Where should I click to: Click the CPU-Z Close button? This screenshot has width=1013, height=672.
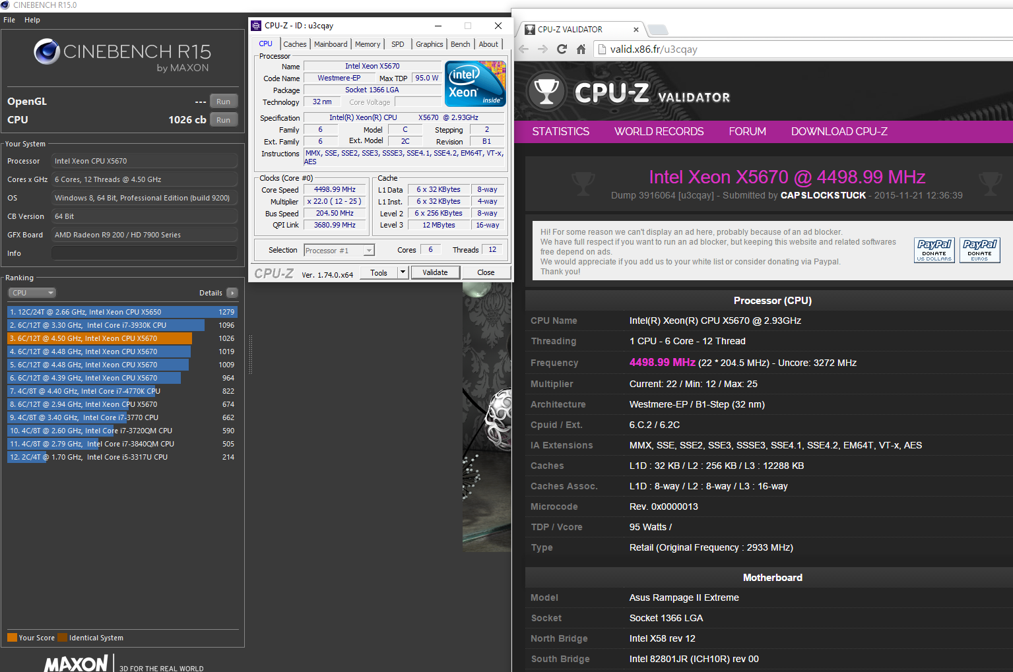click(x=486, y=272)
